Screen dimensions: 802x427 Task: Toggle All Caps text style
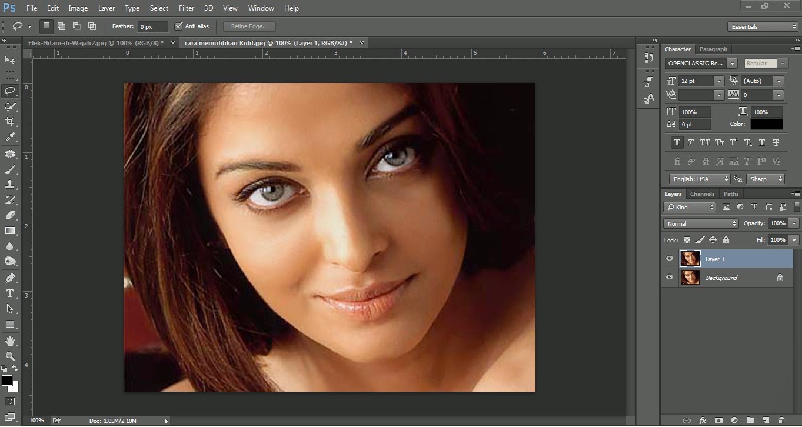[705, 142]
